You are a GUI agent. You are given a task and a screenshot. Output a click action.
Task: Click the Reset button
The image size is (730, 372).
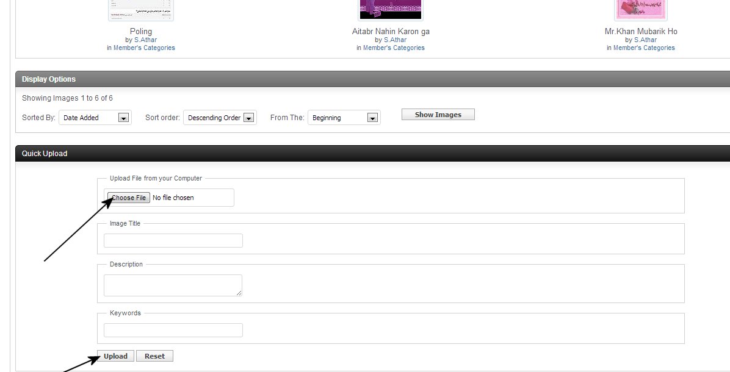154,356
